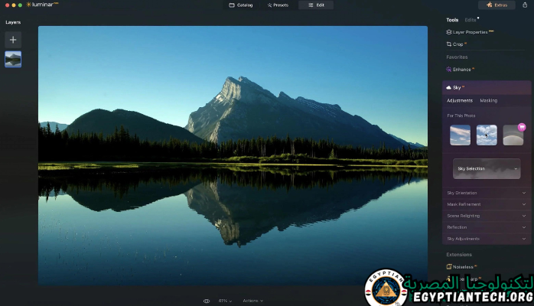534x306 pixels.
Task: Switch to the Presets tab
Action: 278,5
